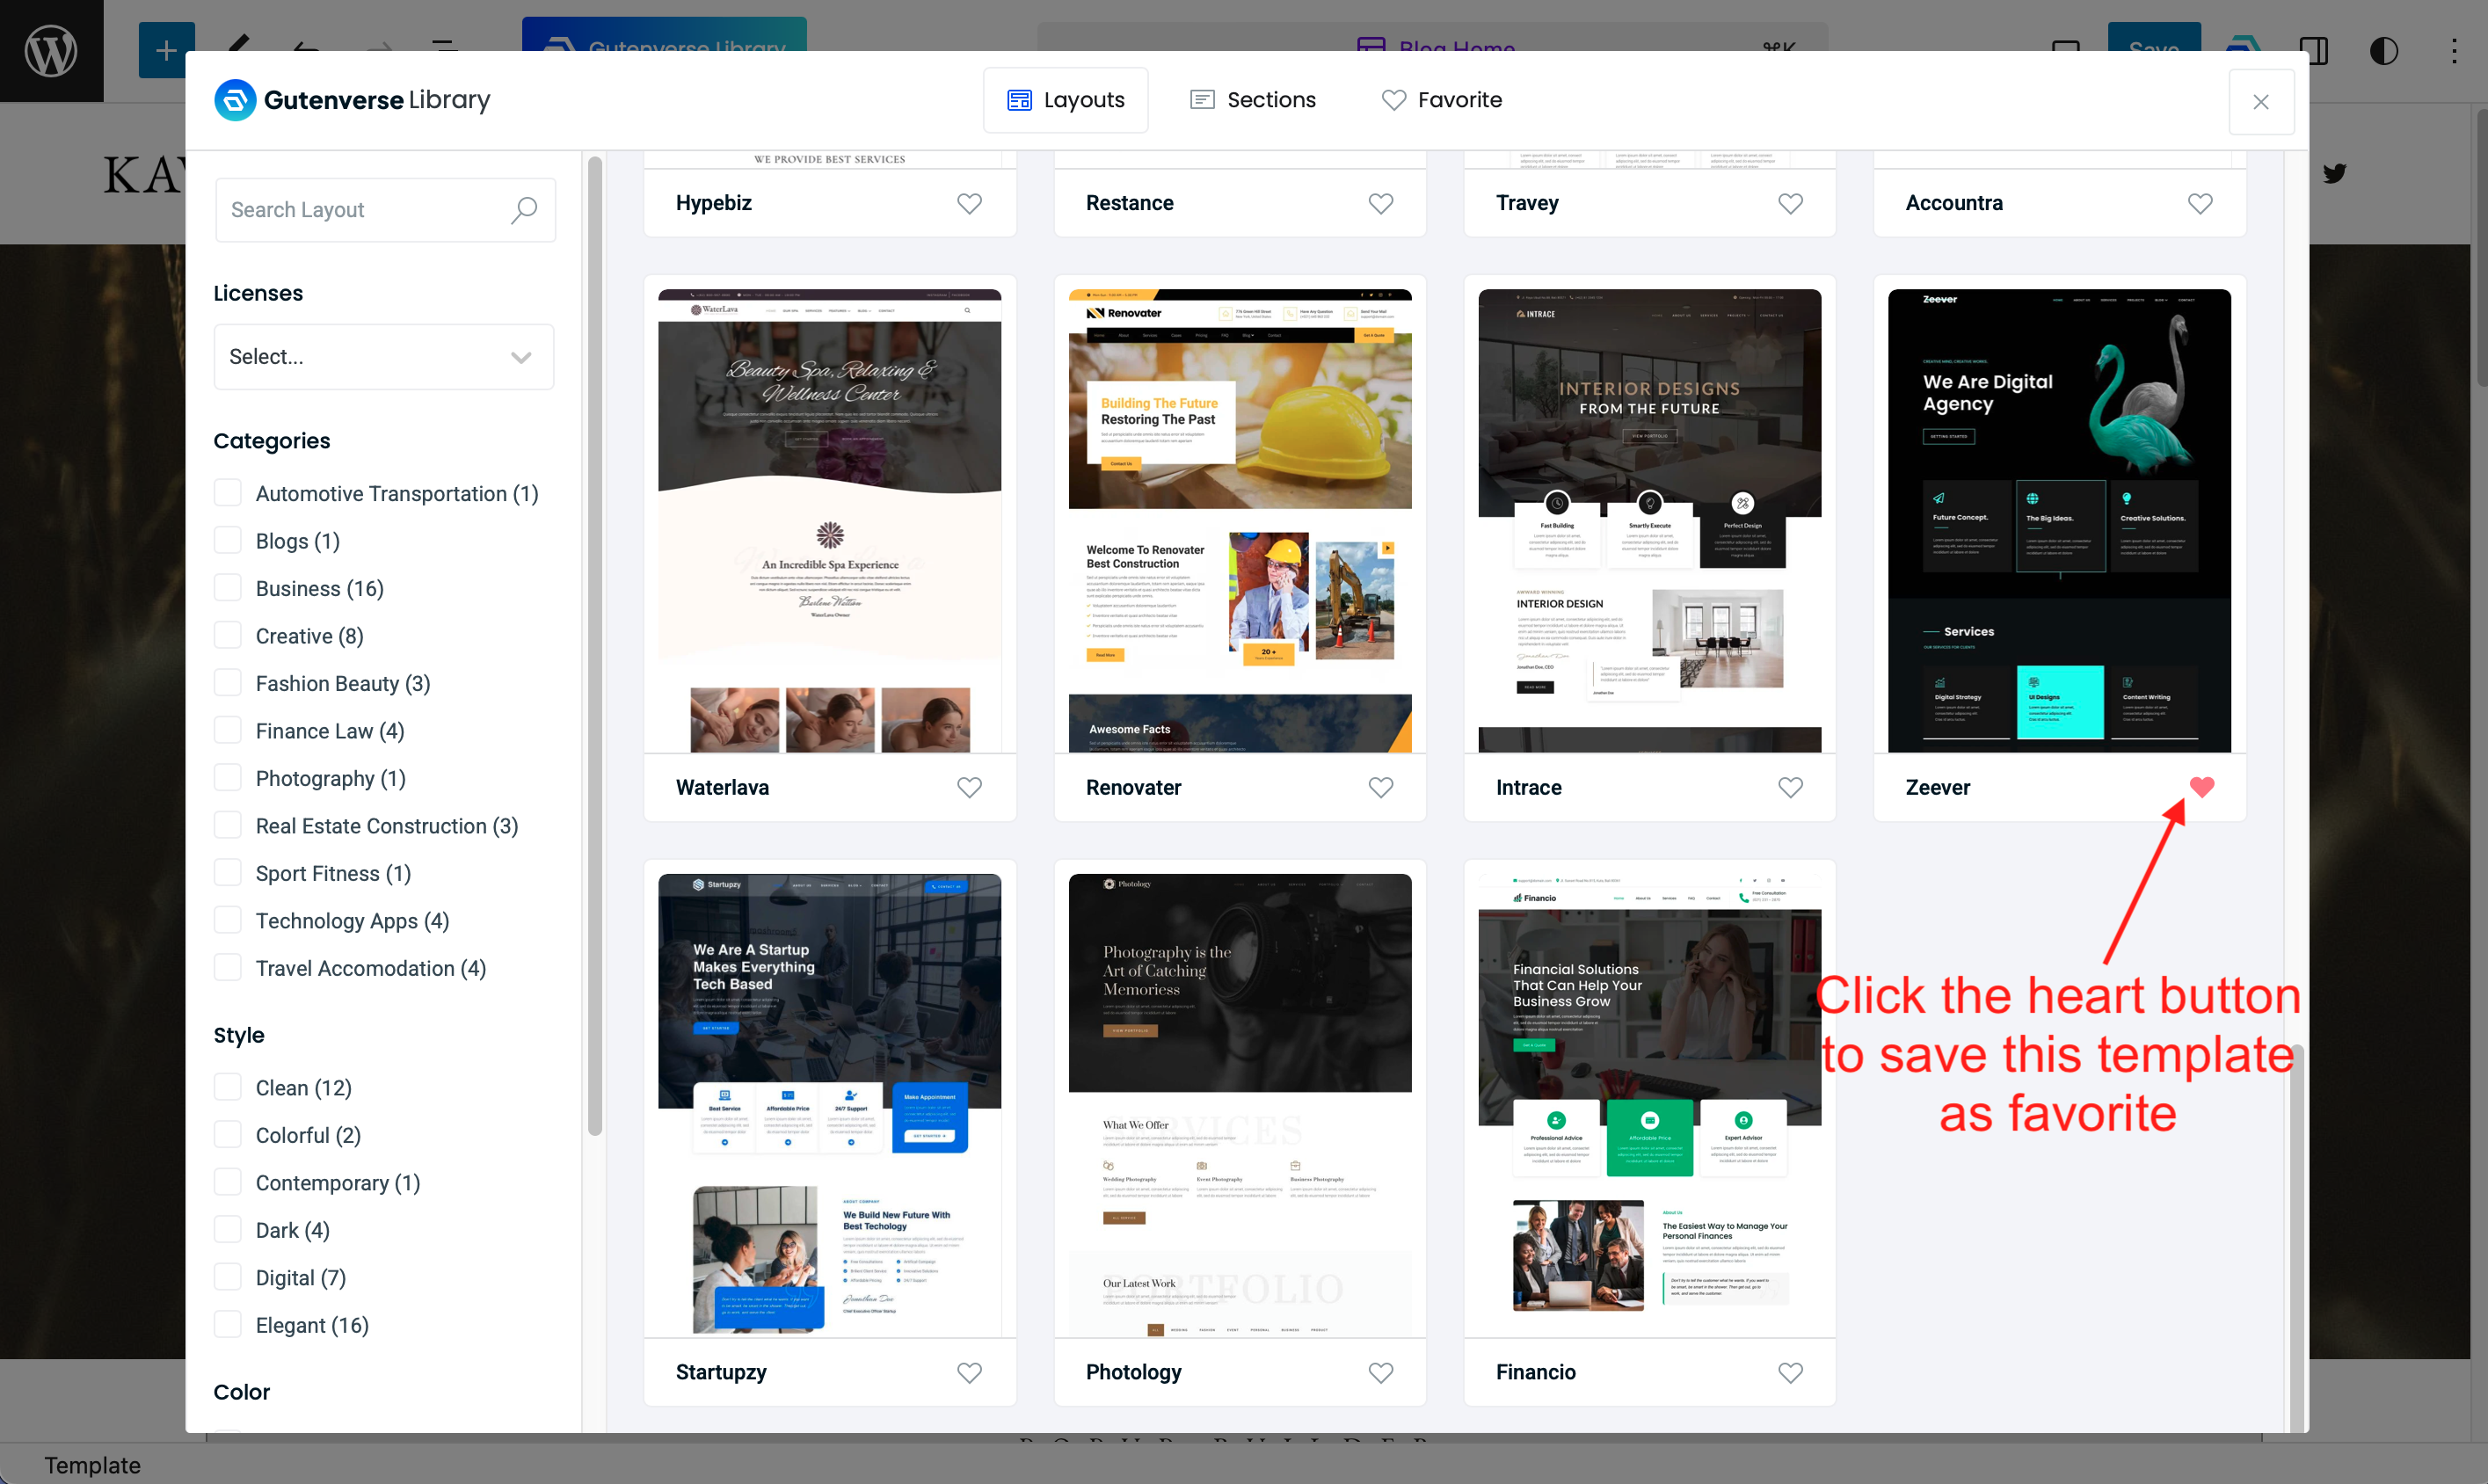This screenshot has width=2488, height=1484.
Task: Open the three-dot options menu
Action: point(2454,50)
